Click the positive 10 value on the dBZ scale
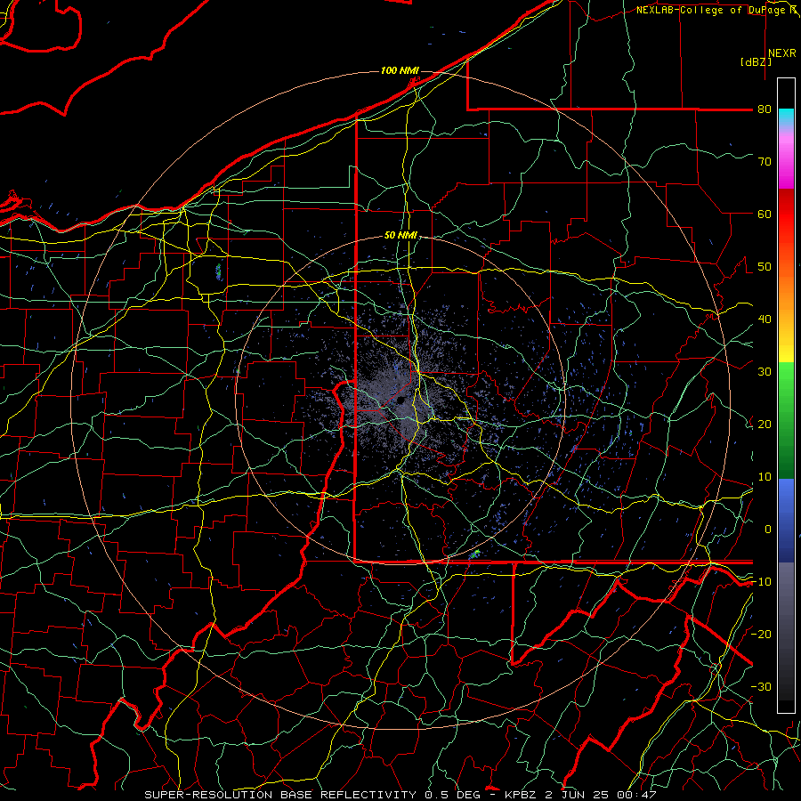 point(765,477)
